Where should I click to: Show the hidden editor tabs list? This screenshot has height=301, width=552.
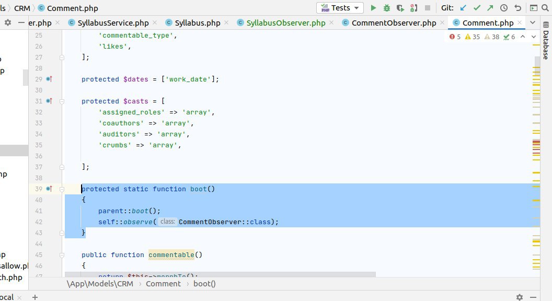(x=533, y=22)
